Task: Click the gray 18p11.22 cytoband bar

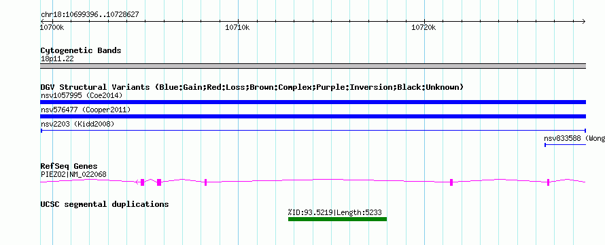Action: (313, 66)
